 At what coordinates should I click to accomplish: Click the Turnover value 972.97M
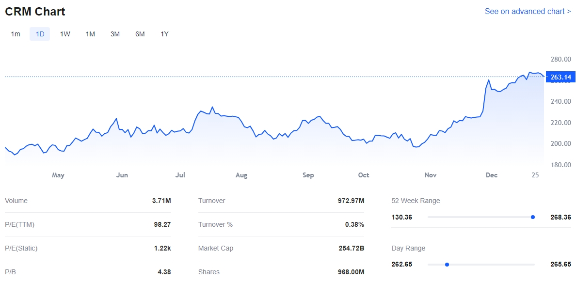click(351, 201)
